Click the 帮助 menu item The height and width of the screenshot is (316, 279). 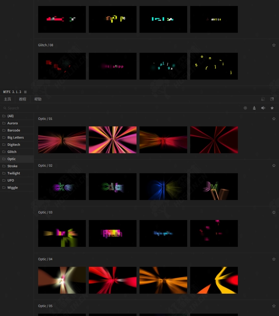[x=38, y=99]
